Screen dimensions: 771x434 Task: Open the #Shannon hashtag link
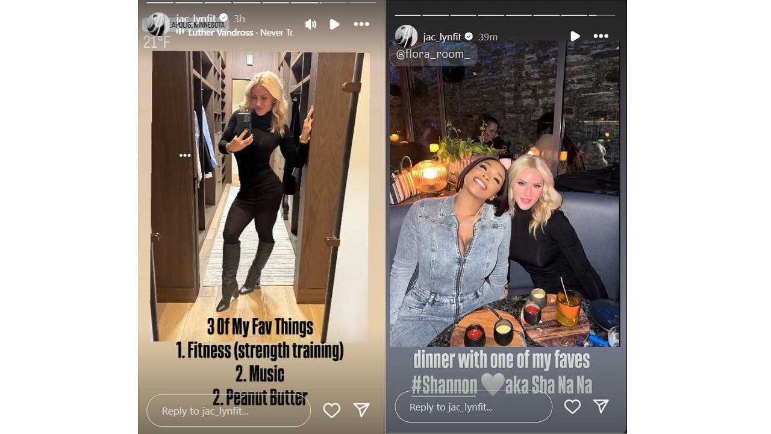pos(445,385)
